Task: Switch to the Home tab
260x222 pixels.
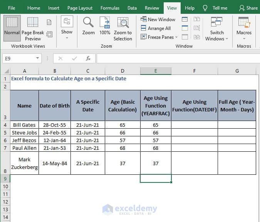Action: pos(34,8)
